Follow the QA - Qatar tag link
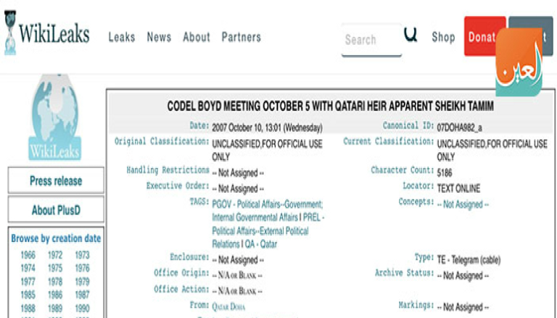557x318 pixels. pos(262,244)
